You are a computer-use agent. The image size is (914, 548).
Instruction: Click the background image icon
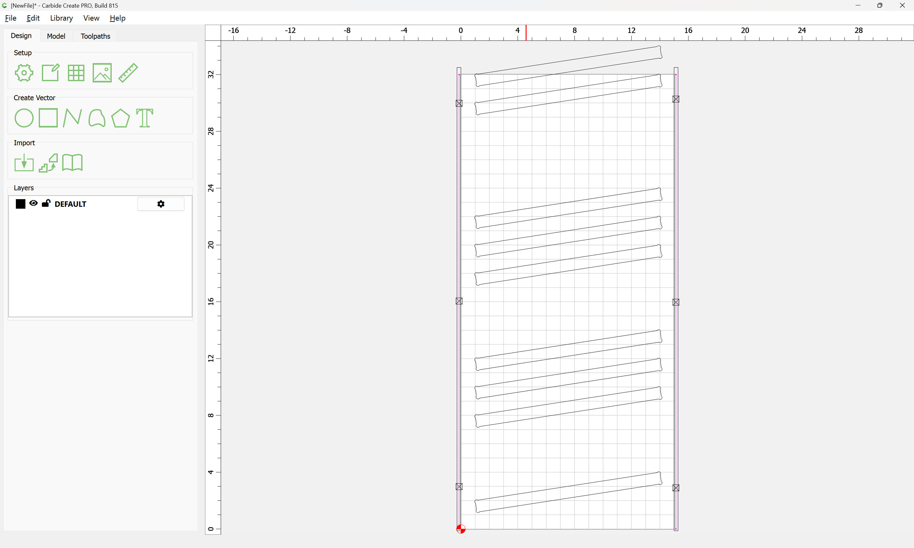click(x=102, y=73)
